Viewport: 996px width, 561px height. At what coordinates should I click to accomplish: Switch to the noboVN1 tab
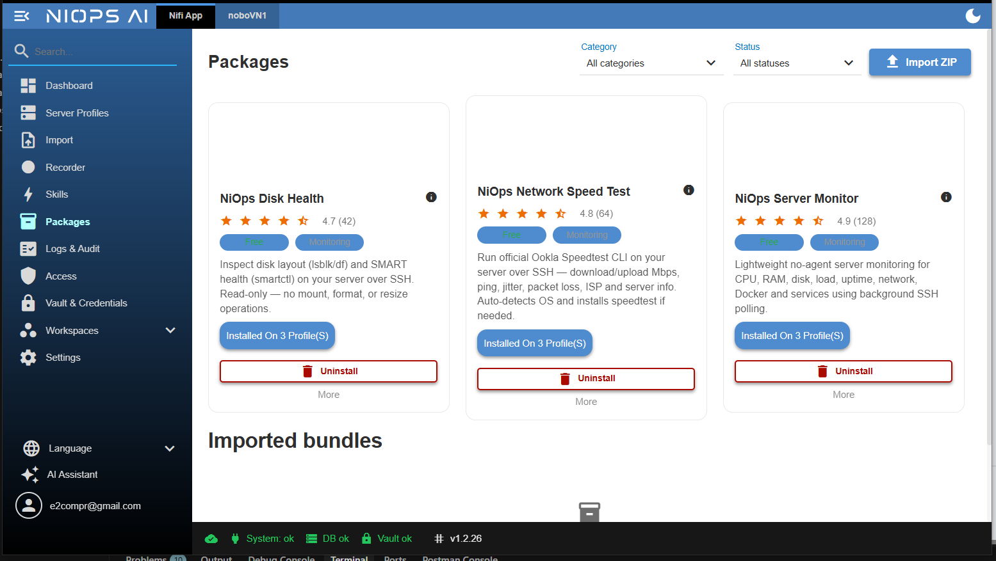coord(247,16)
